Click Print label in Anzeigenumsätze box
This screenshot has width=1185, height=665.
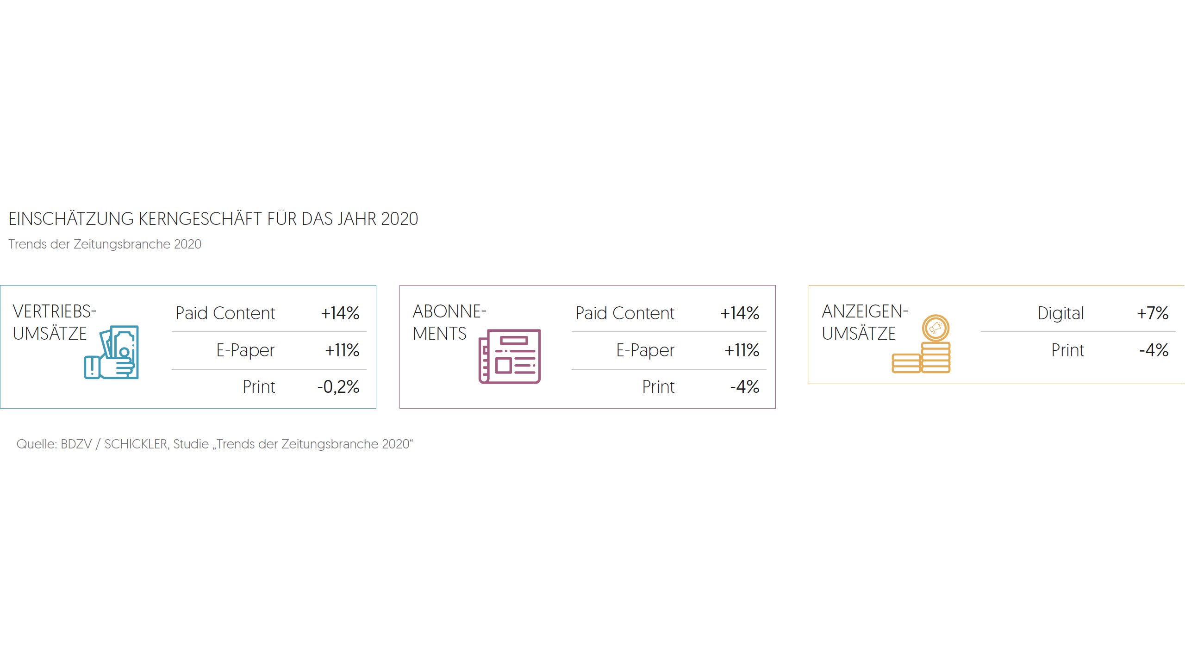coord(1067,350)
